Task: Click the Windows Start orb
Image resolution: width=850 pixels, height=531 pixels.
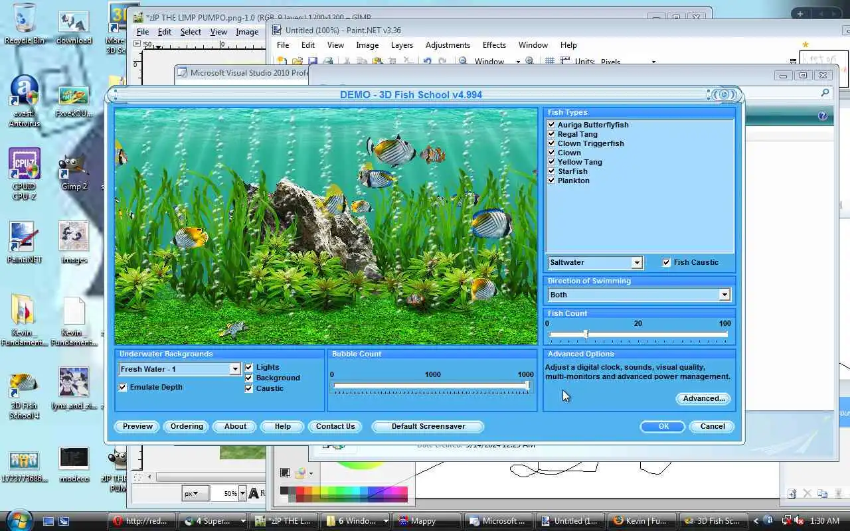Action: point(19,519)
